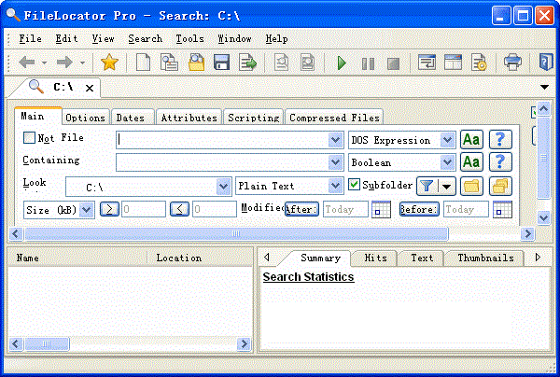The image size is (560, 377).
Task: Save search with floppy disk icon
Action: [221, 63]
